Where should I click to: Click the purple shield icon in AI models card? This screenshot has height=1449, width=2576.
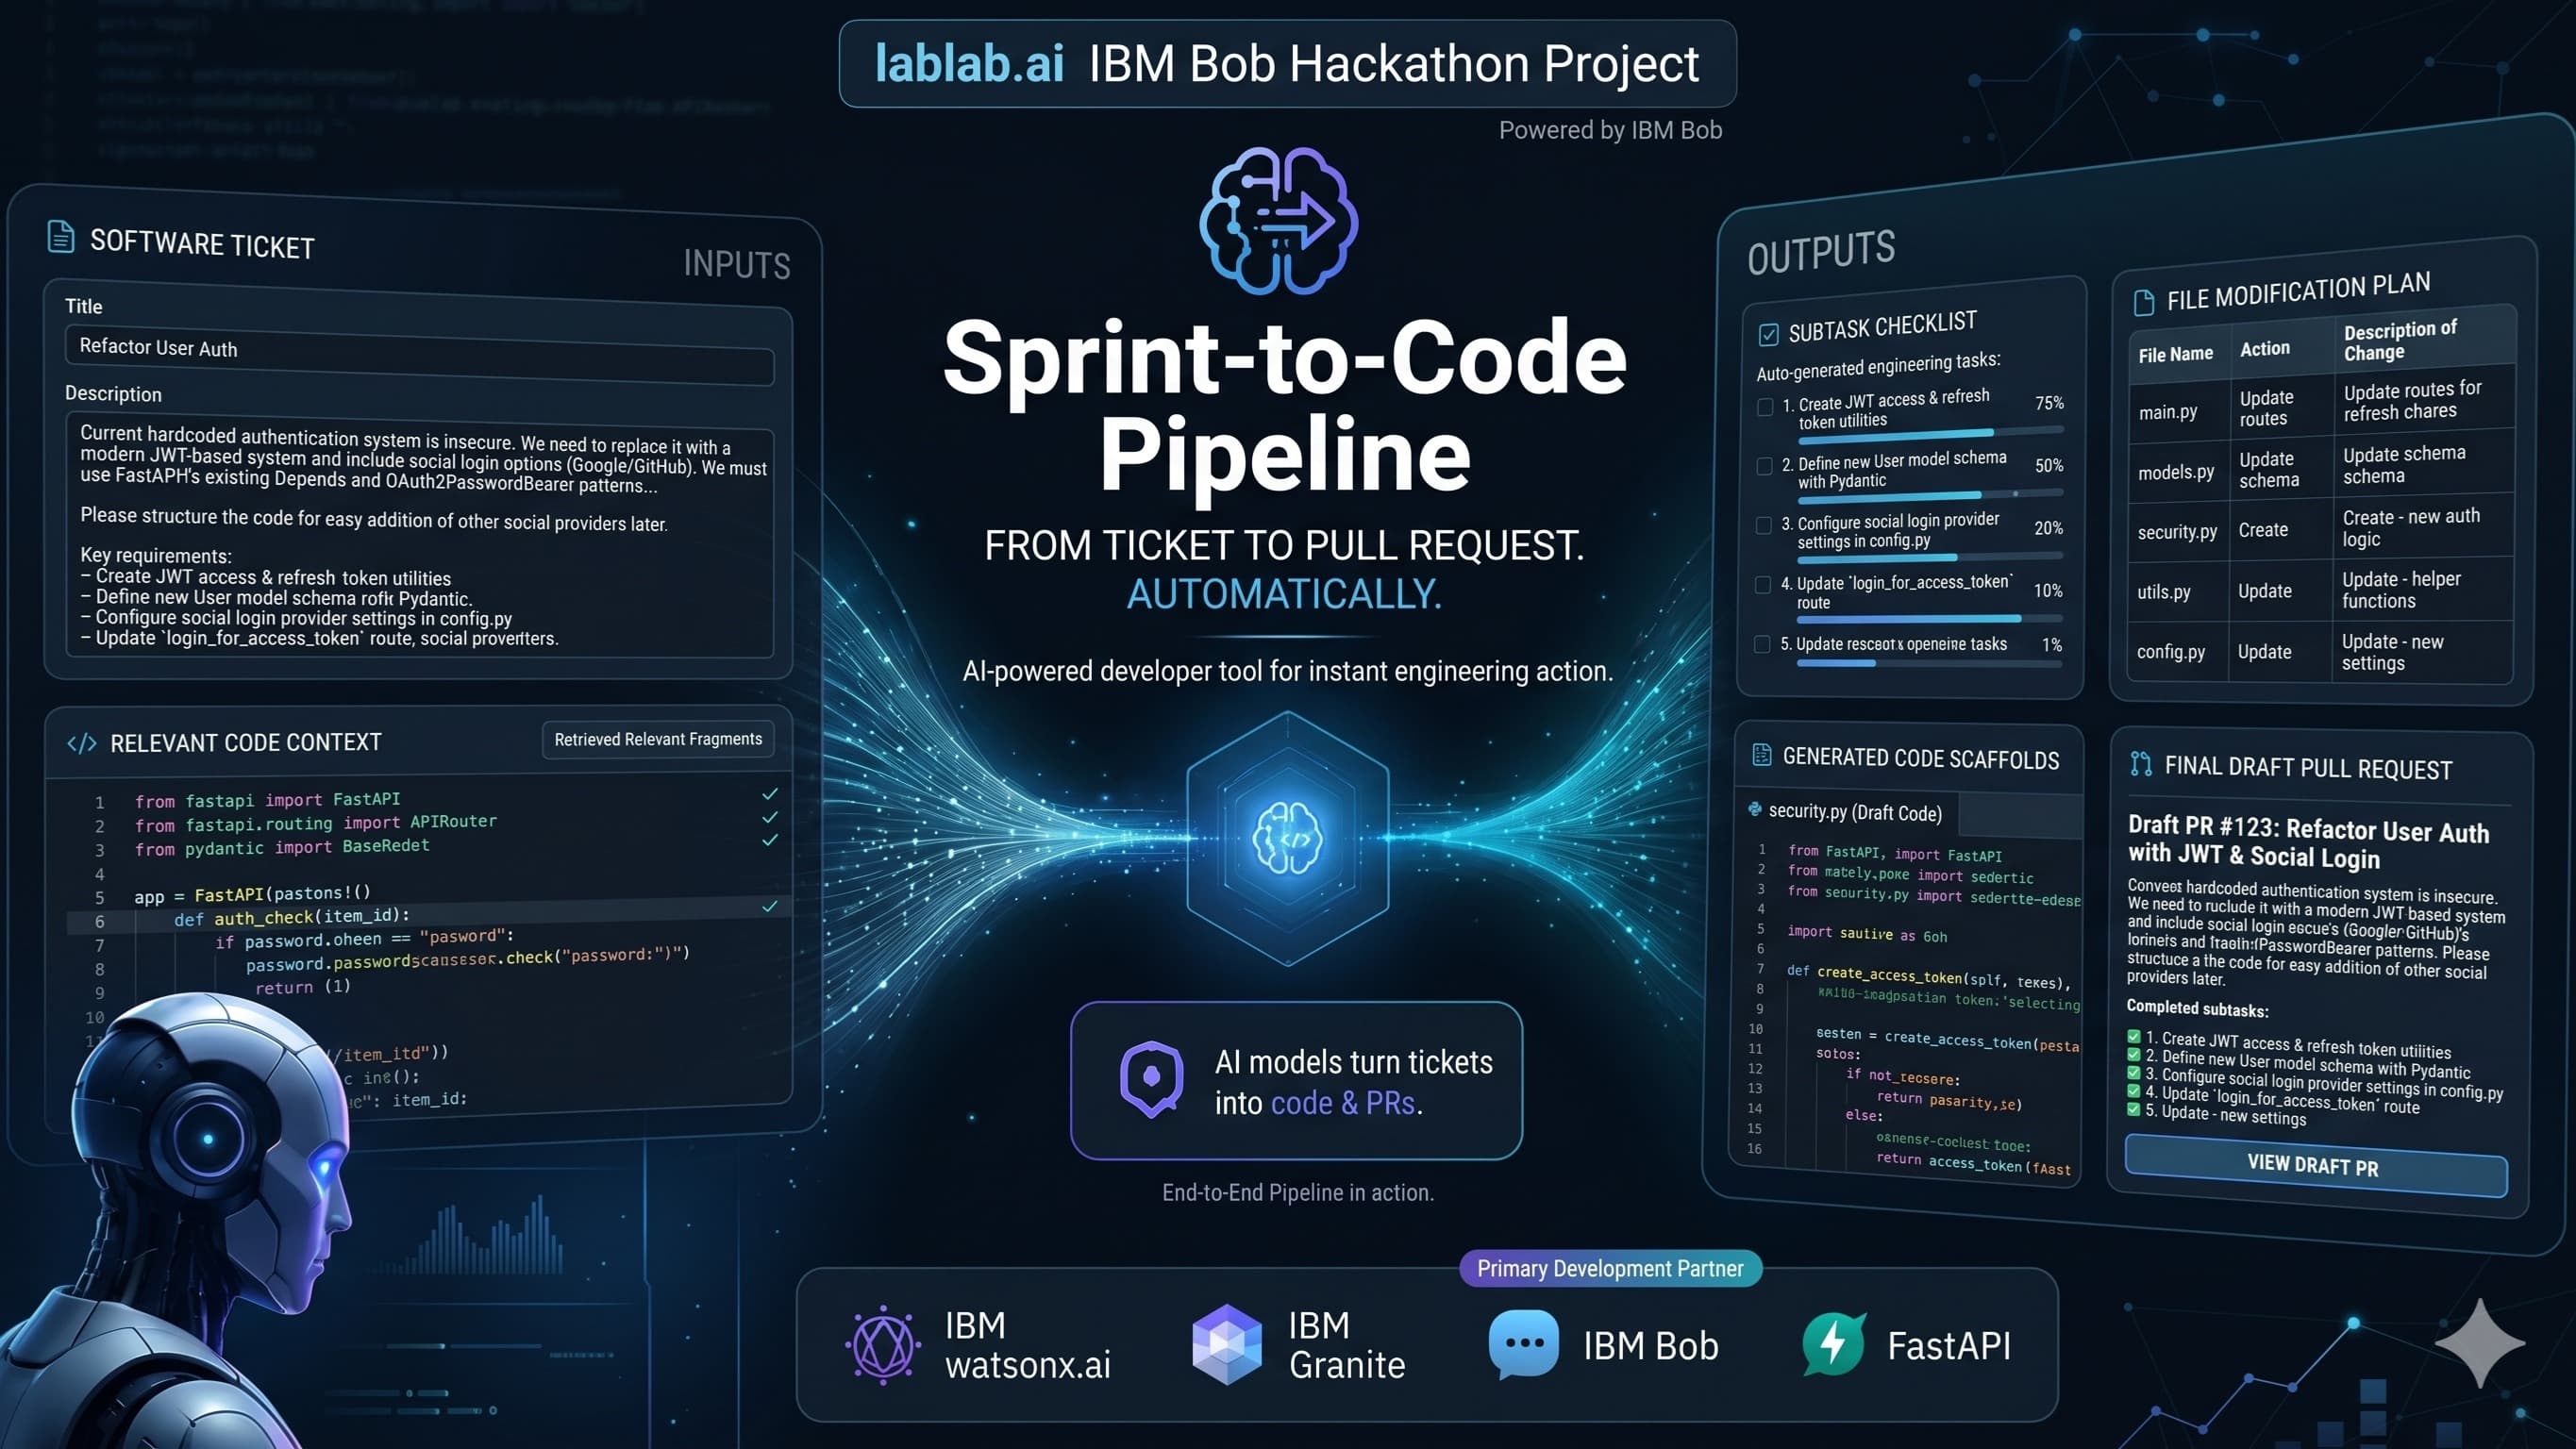[x=1151, y=1079]
